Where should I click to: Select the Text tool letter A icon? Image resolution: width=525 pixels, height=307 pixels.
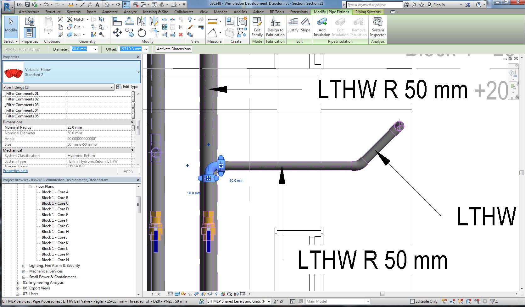click(97, 5)
